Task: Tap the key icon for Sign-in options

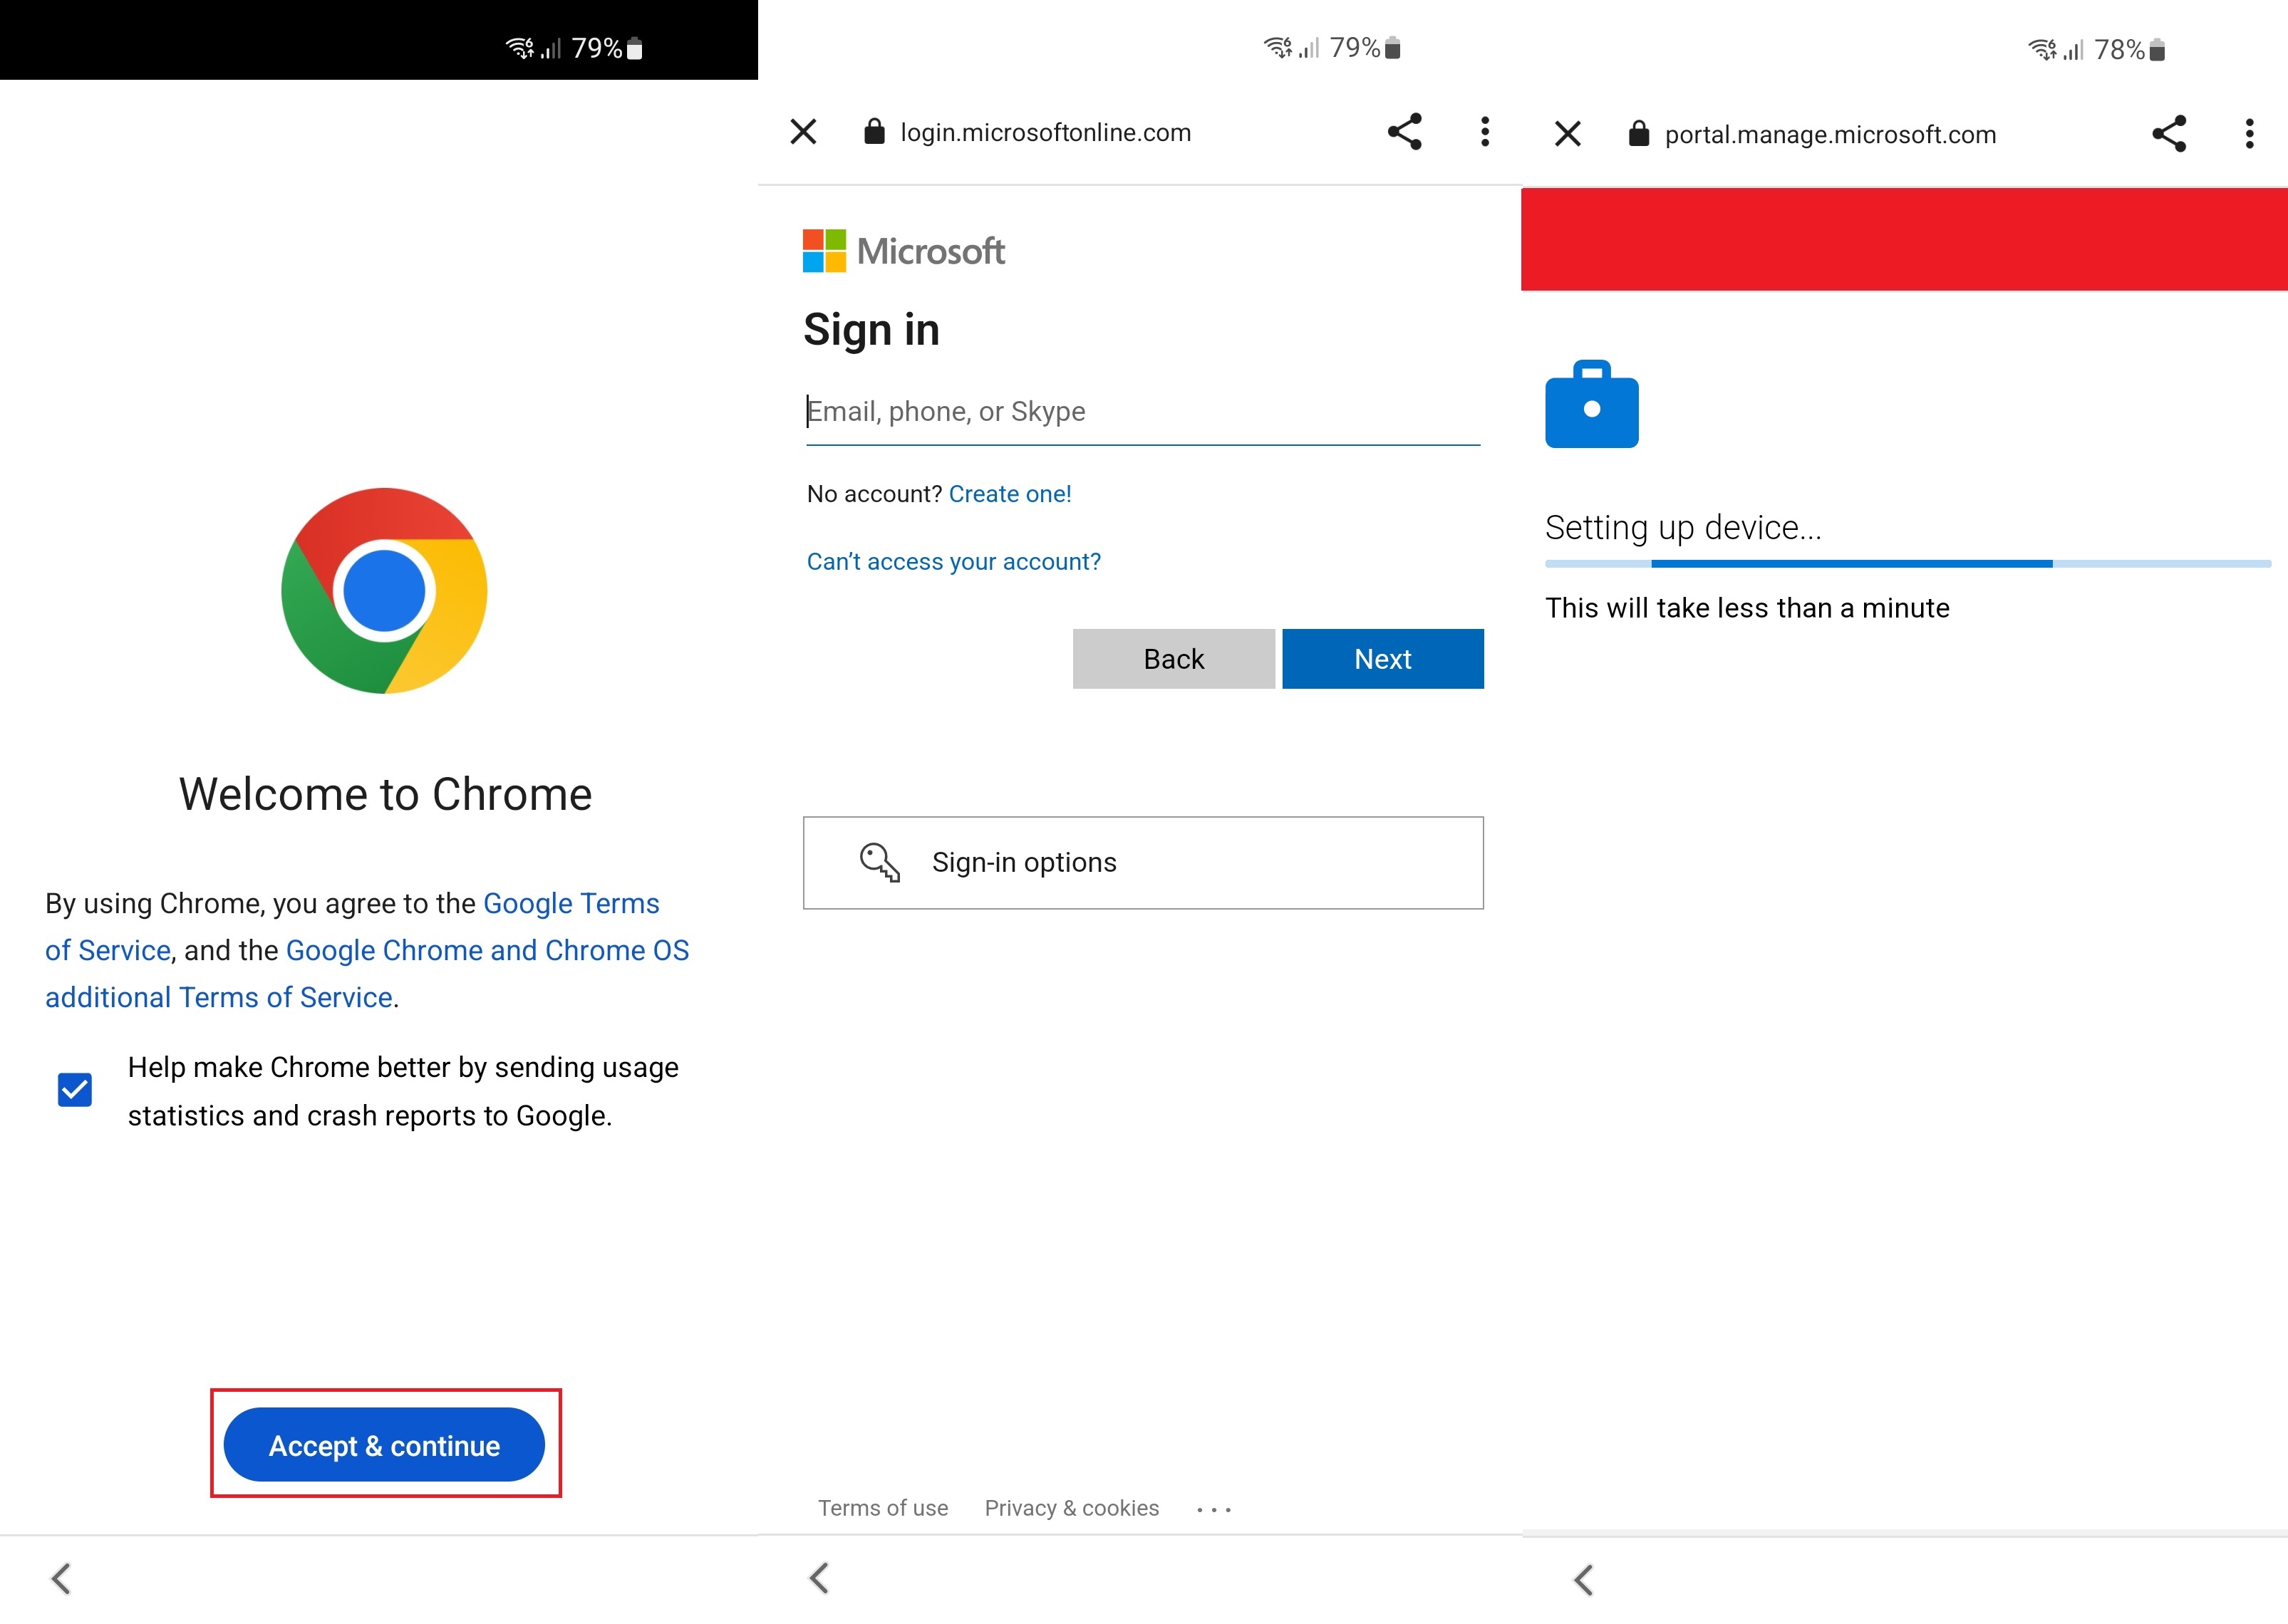Action: 877,862
